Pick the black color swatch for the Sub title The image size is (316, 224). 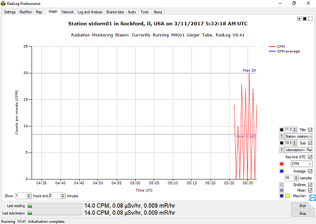[x=281, y=143]
